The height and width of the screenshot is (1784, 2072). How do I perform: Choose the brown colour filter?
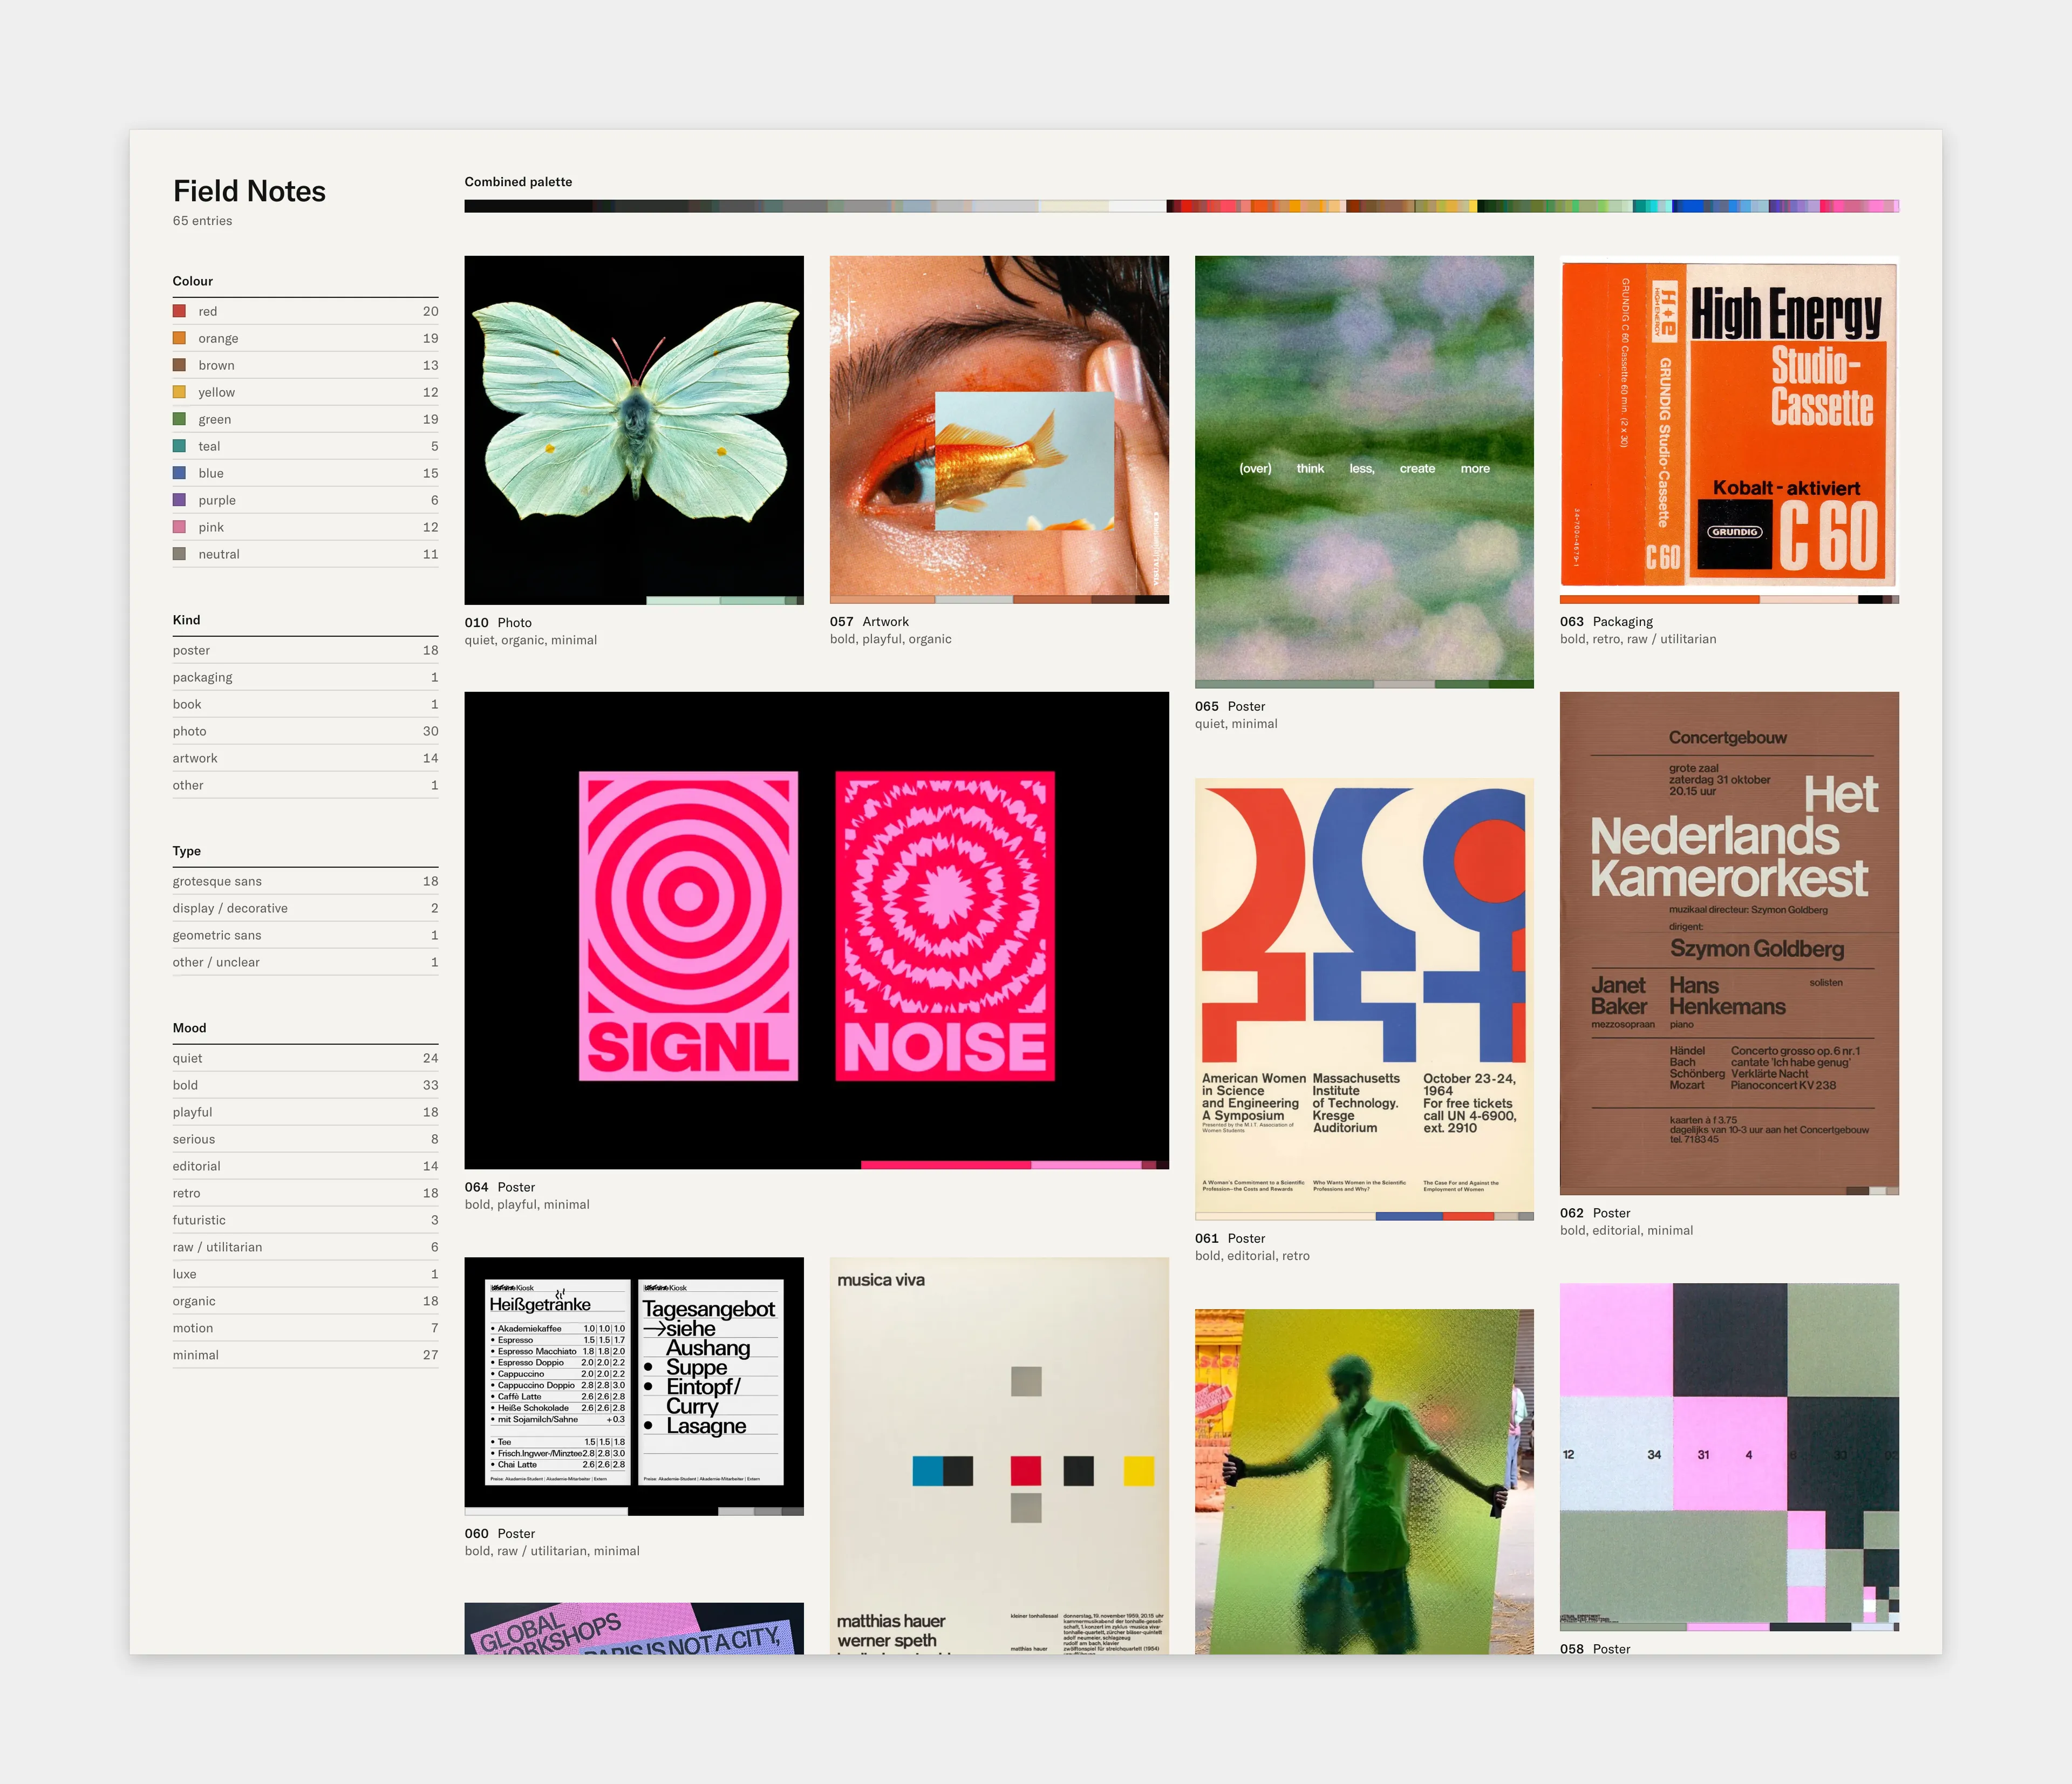(x=305, y=365)
